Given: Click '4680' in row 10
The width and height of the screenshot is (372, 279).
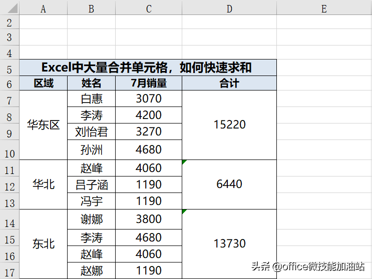Looking at the screenshot, I should (149, 150).
